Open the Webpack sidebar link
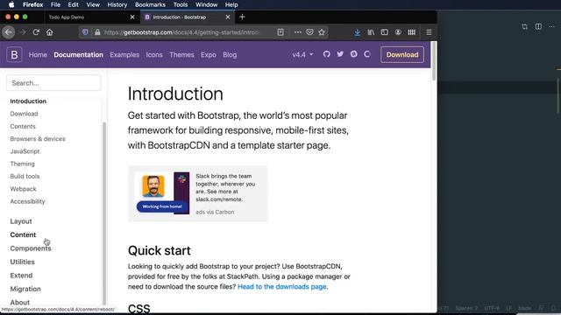This screenshot has height=315, width=561. 24,189
